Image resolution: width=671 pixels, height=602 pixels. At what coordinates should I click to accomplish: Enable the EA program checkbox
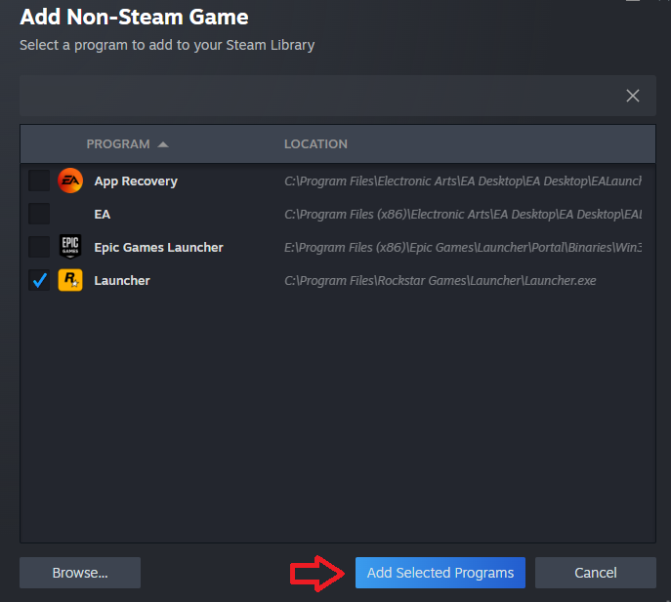[x=39, y=214]
